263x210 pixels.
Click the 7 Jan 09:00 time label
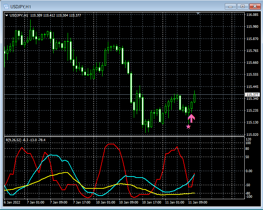[x=59, y=202]
